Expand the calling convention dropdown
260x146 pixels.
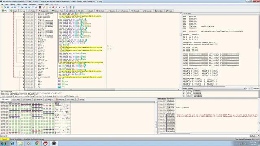[x=214, y=88]
